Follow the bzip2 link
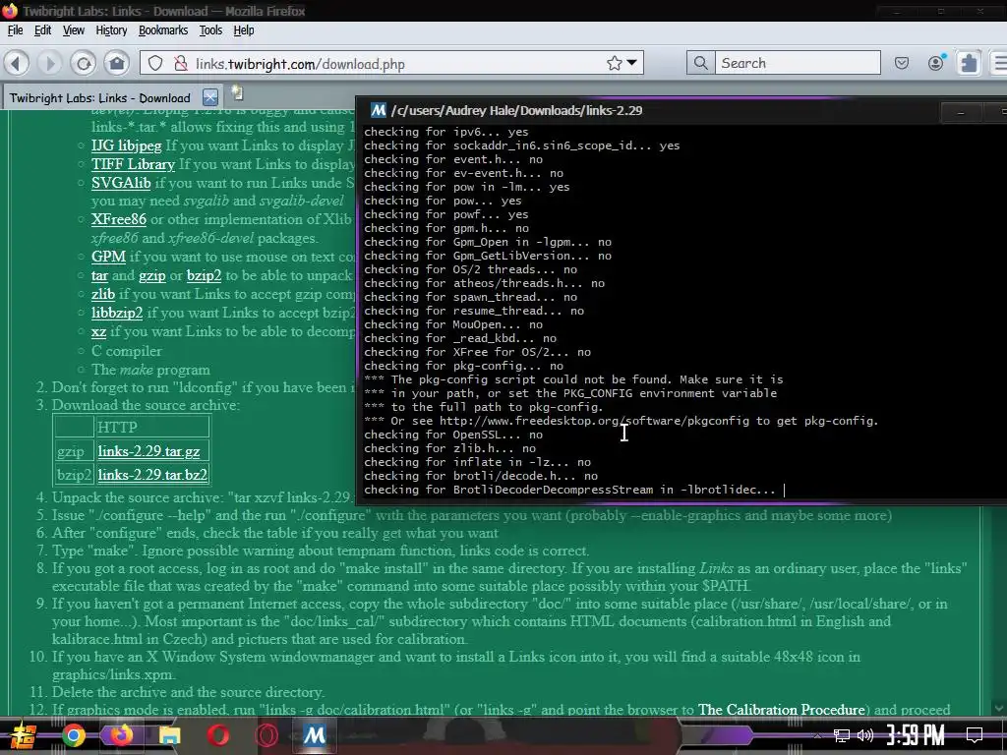 click(205, 275)
